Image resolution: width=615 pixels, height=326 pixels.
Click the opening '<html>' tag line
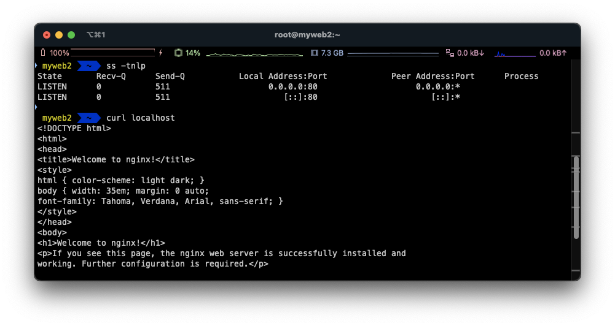52,138
